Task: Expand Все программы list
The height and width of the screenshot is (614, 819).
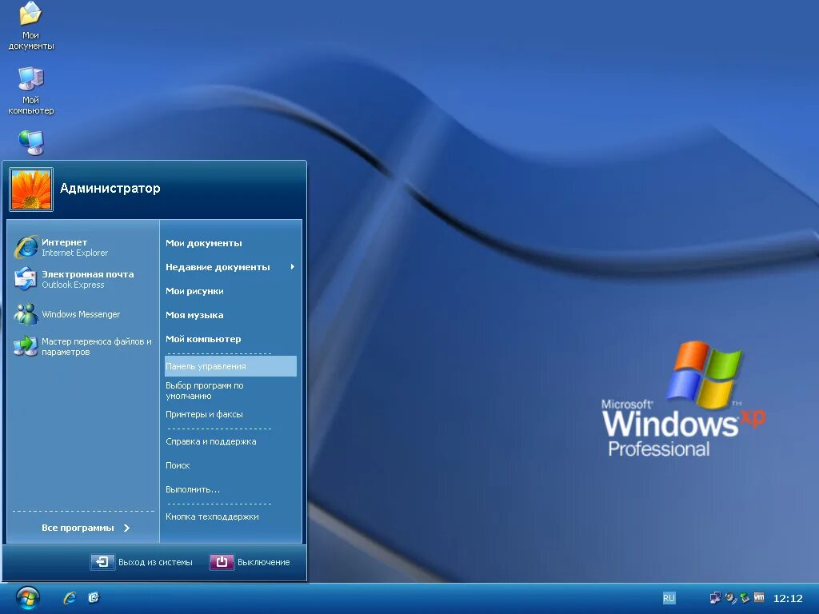Action: [x=85, y=528]
